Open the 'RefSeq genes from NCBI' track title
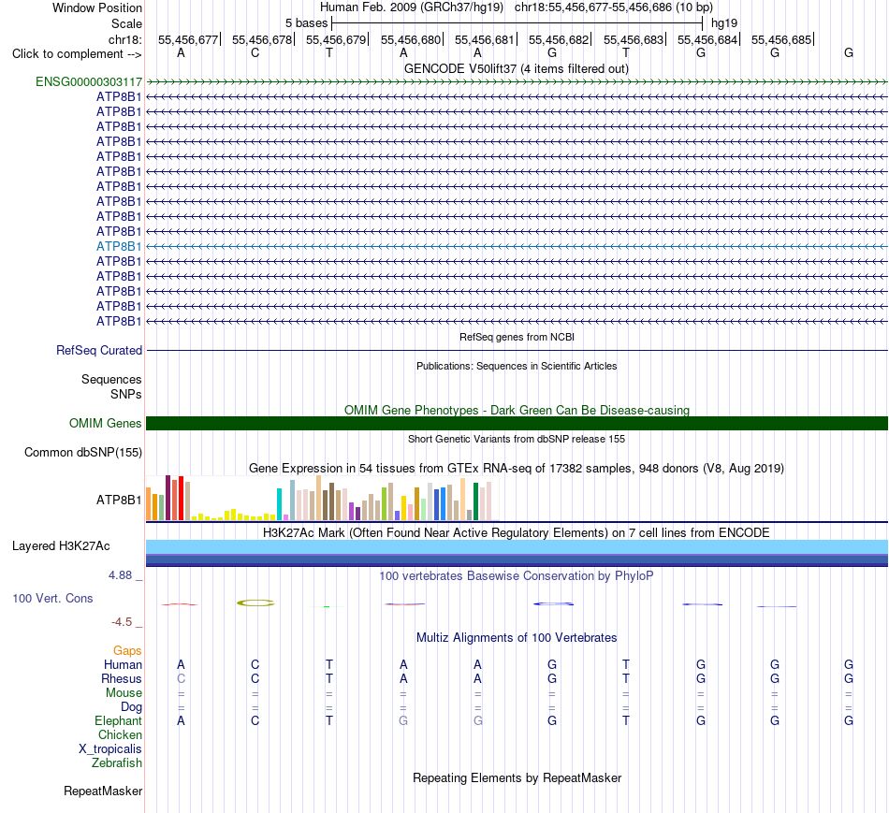889x813 pixels. 517,337
